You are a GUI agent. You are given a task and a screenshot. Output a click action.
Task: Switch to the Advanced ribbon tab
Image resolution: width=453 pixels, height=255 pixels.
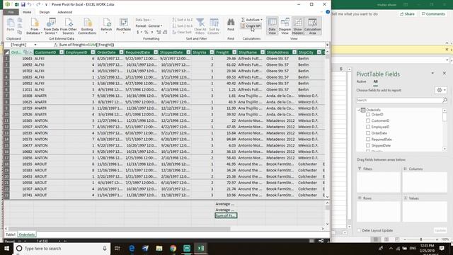coord(64,12)
